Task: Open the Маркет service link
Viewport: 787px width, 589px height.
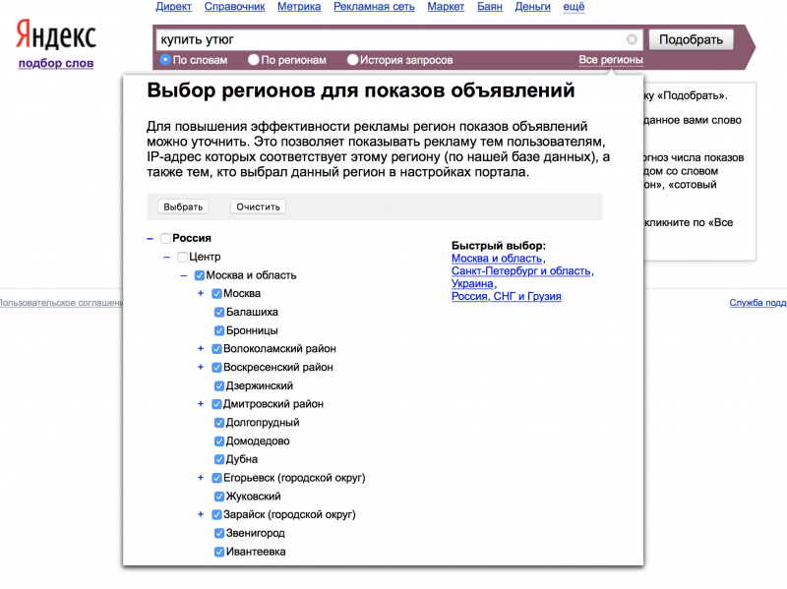Action: pos(446,7)
